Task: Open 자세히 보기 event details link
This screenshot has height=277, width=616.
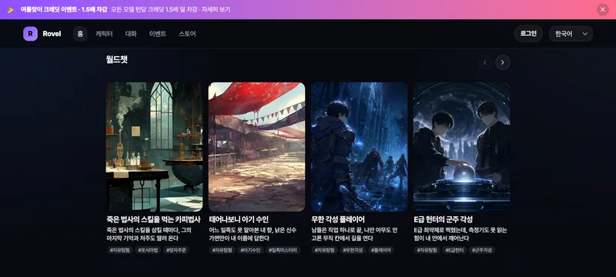Action: 216,9
